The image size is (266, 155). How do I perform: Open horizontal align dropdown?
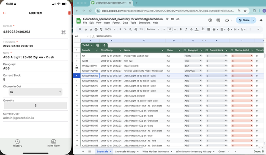(x=223, y=29)
